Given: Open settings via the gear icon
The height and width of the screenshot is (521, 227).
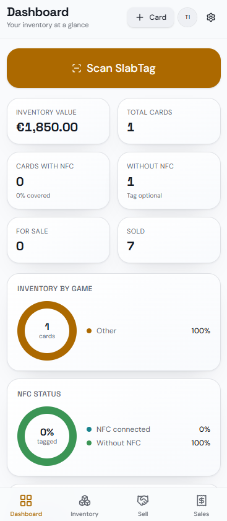Looking at the screenshot, I should pyautogui.click(x=211, y=17).
